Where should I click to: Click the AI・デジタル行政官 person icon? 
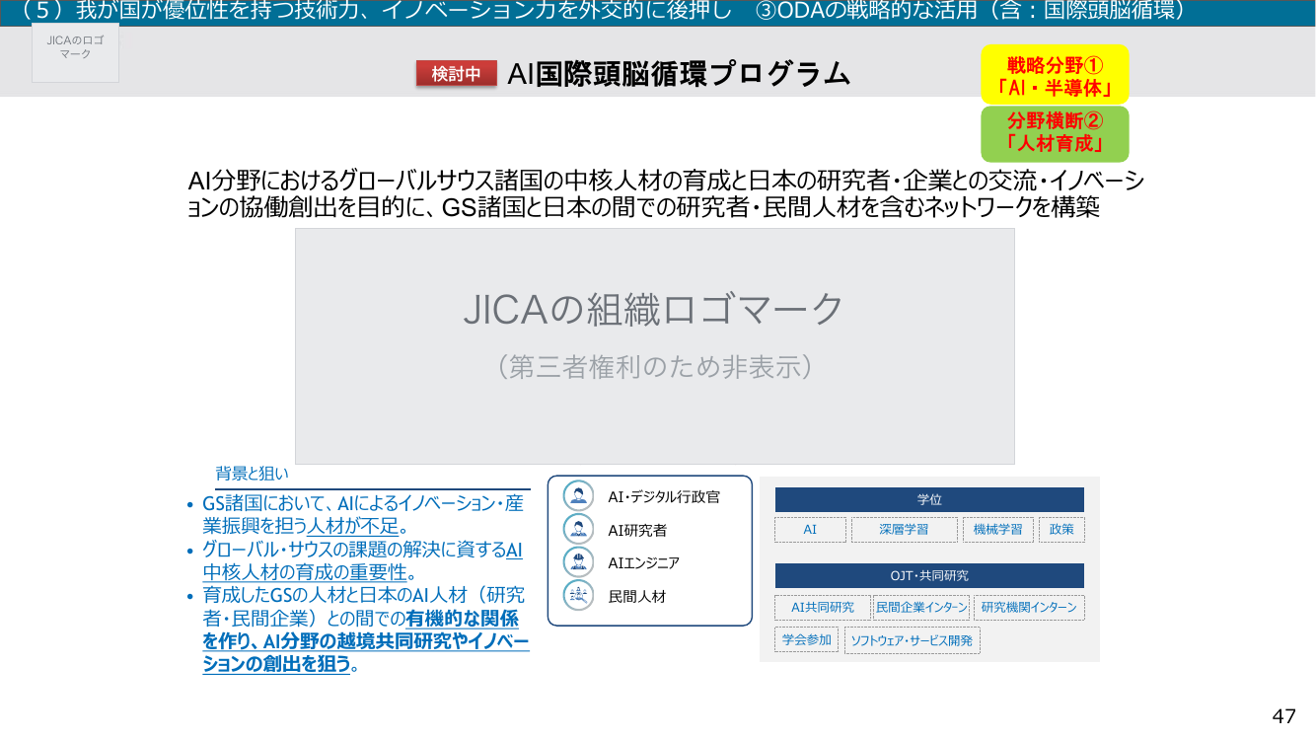click(x=578, y=495)
